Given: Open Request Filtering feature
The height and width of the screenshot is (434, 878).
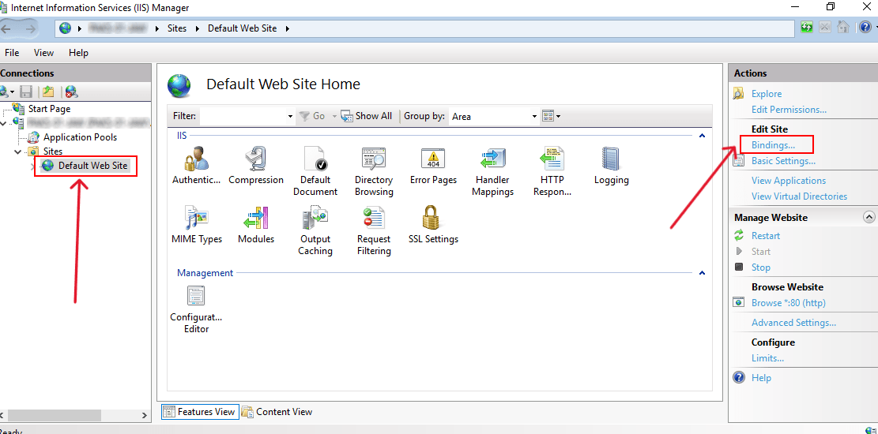Looking at the screenshot, I should tap(374, 230).
